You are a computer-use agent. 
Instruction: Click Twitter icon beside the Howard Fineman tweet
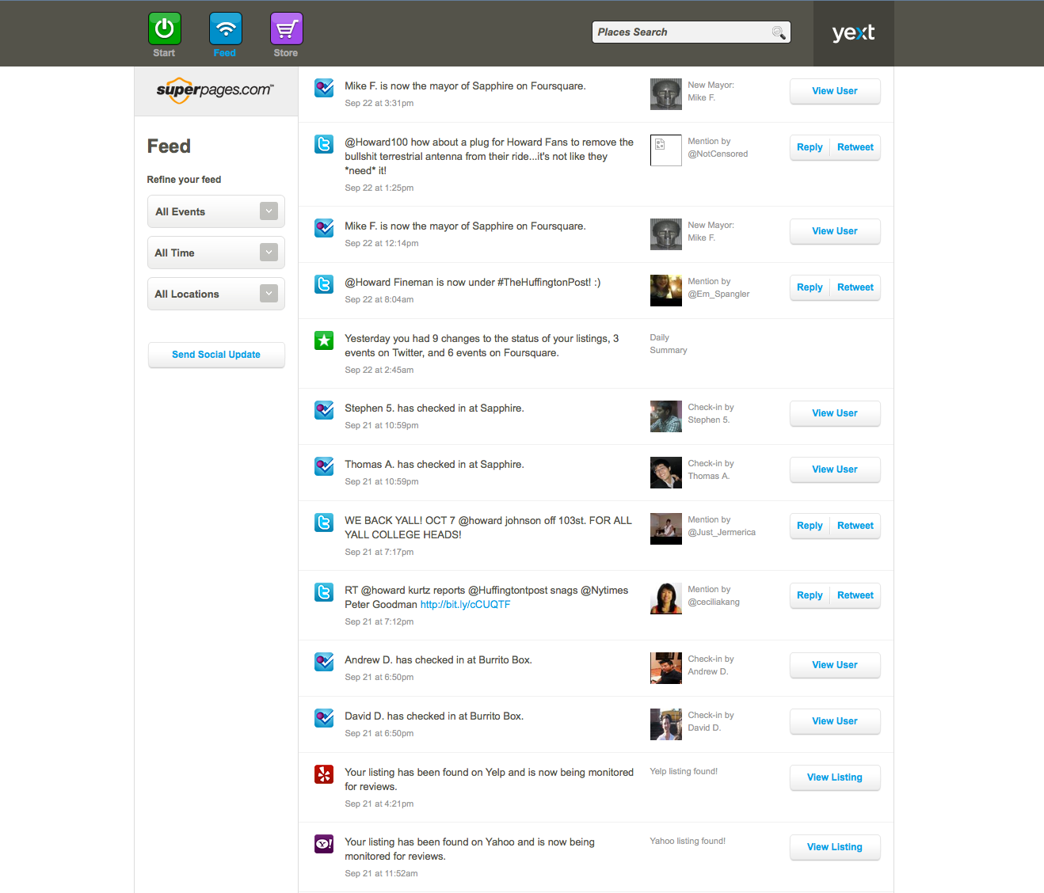tap(324, 284)
